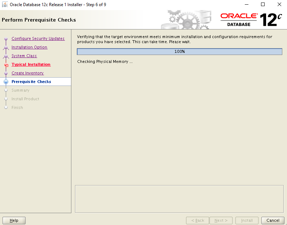This screenshot has width=287, height=225.
Task: Open the Configure Security Updates step link
Action: 38,38
